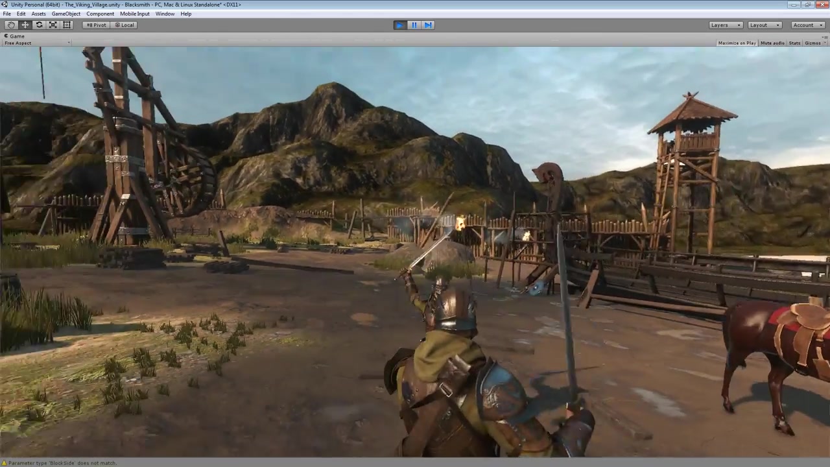
Task: Select the Scale tool
Action: (x=53, y=25)
